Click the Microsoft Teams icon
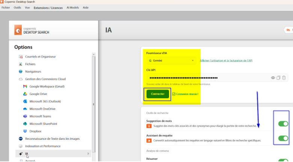This screenshot has width=293, height=162. click(25, 116)
